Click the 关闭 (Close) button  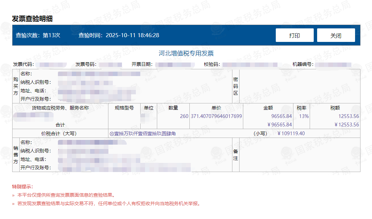coord(336,35)
